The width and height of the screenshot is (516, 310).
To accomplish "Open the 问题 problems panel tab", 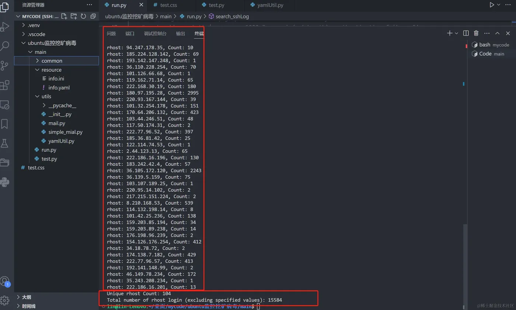I will [x=111, y=34].
